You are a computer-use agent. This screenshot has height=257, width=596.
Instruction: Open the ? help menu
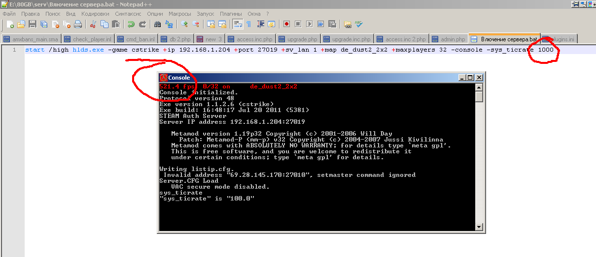point(268,14)
